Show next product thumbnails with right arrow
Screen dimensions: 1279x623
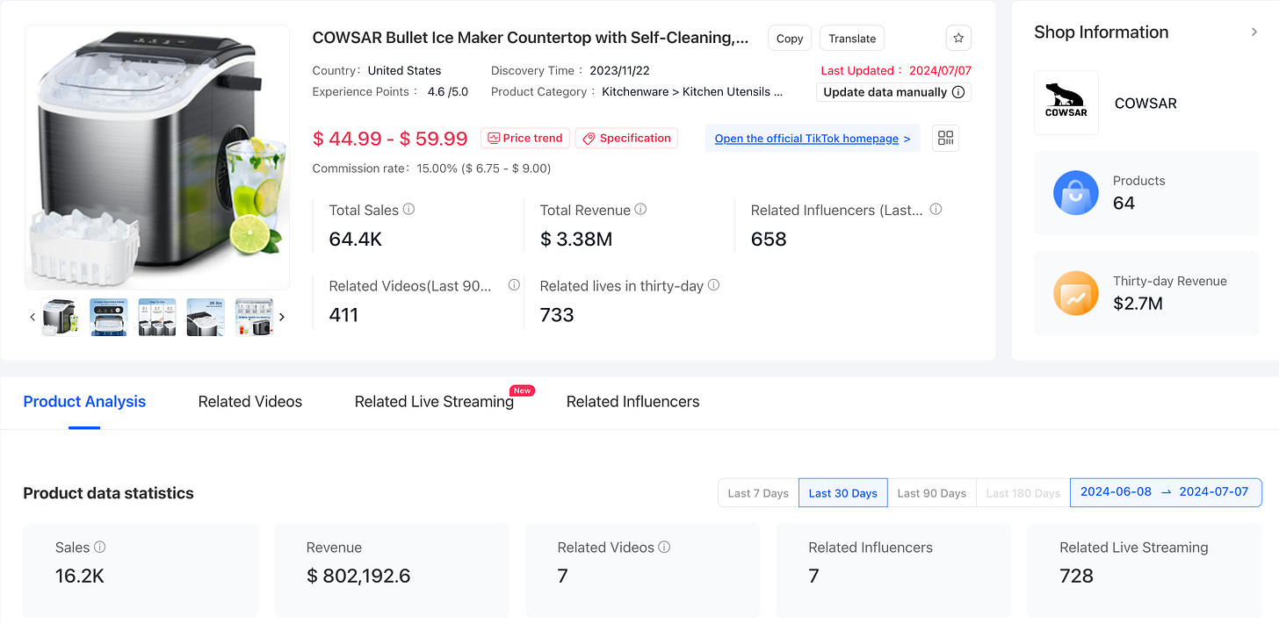tap(282, 317)
